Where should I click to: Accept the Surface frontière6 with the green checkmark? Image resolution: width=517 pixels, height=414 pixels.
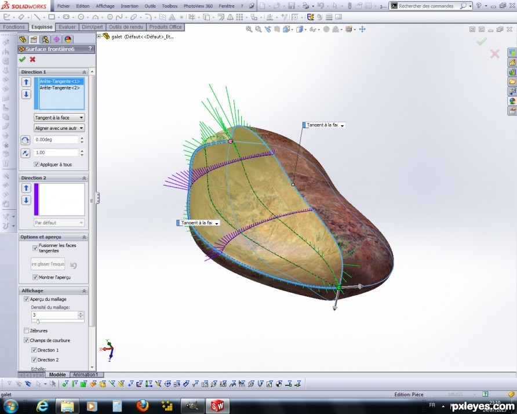click(23, 59)
